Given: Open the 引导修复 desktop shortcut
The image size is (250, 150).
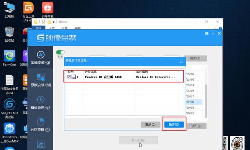Looking at the screenshot, I should pyautogui.click(x=48, y=10).
